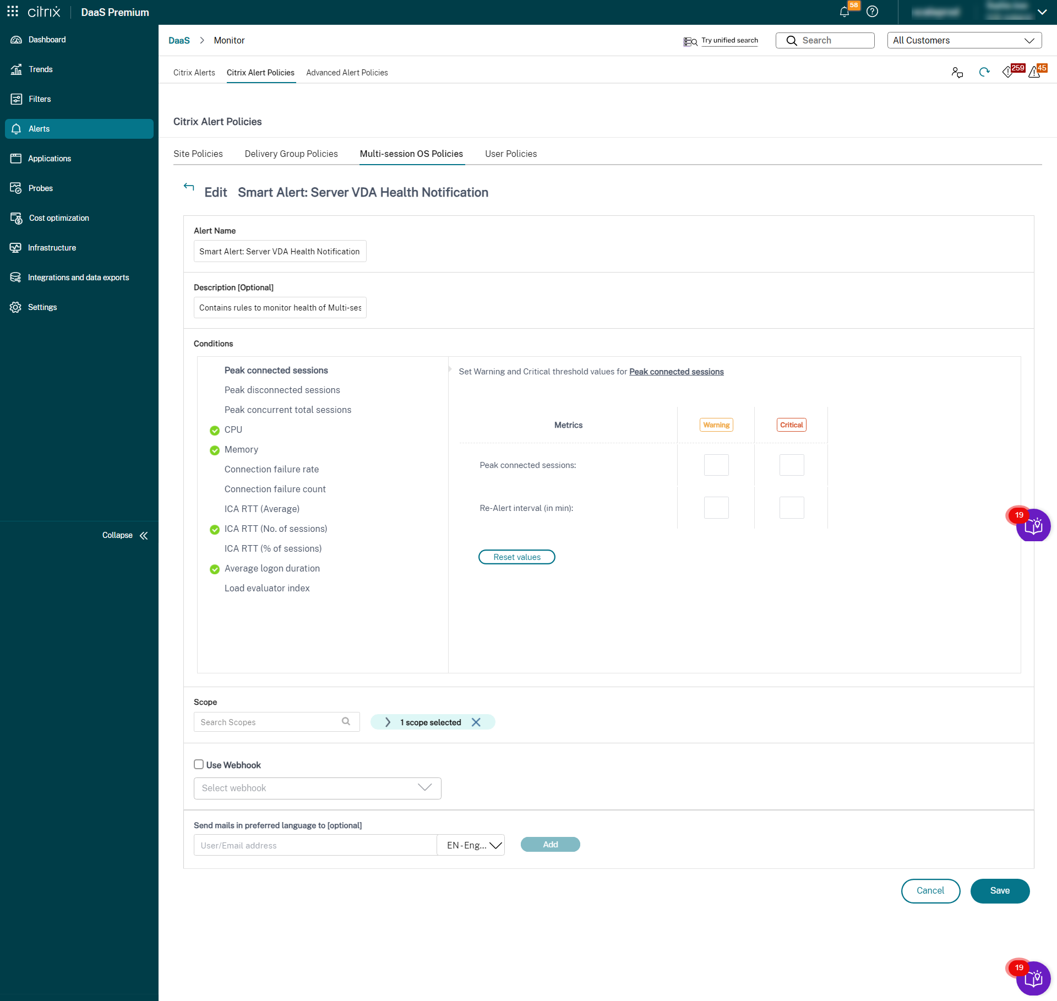Remove the 1 scope selected chip
Viewport: 1057px width, 1001px height.
pyautogui.click(x=476, y=722)
